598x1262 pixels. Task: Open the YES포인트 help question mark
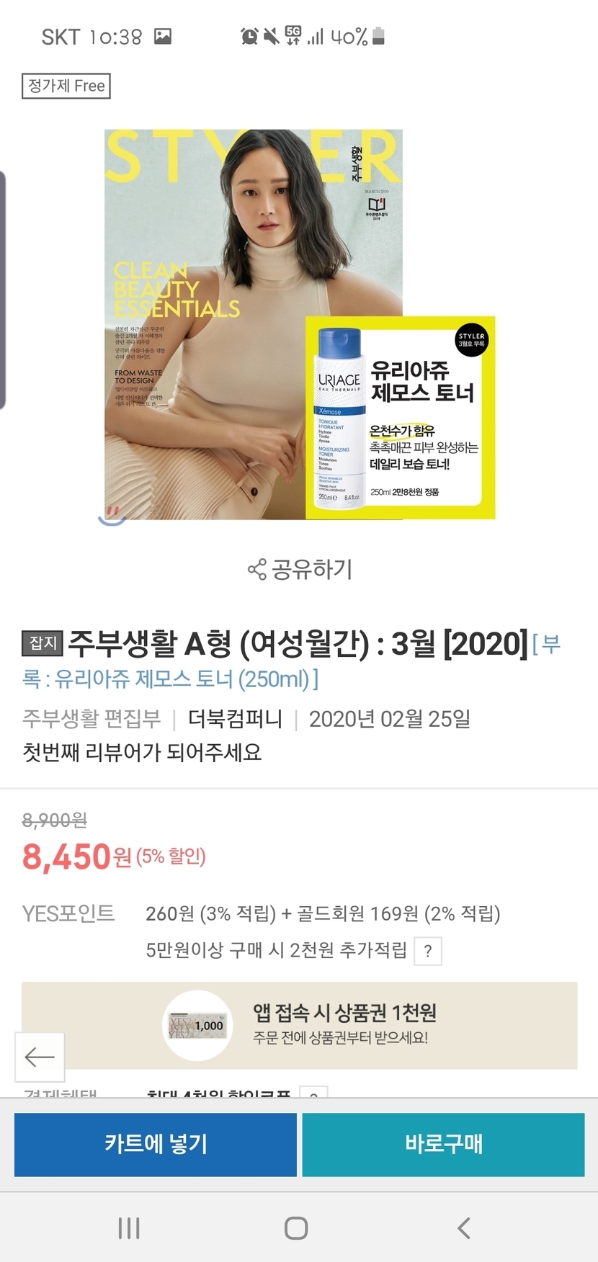(428, 951)
